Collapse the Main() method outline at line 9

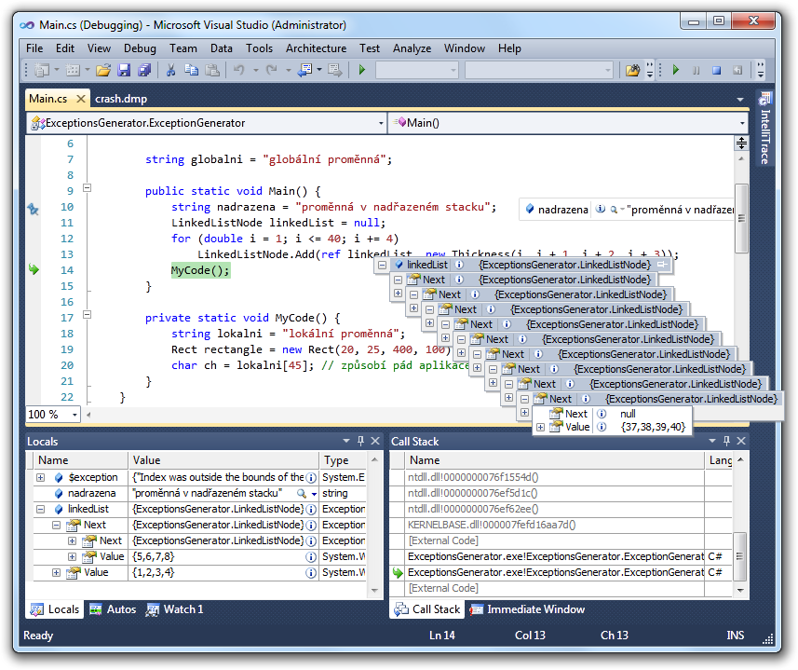click(87, 188)
